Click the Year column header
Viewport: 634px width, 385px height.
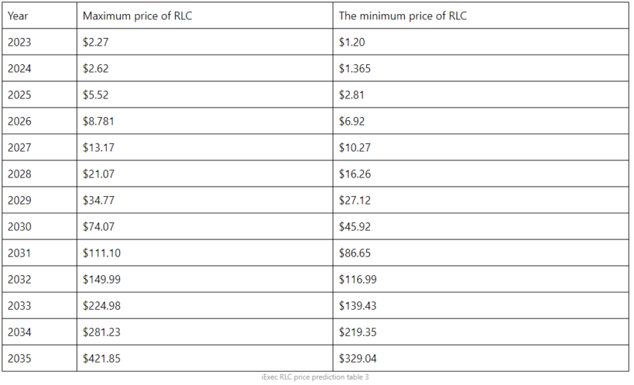click(x=40, y=16)
